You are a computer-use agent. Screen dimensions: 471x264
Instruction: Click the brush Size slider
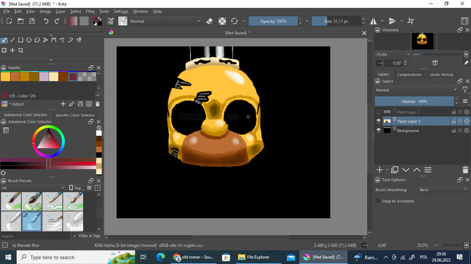pyautogui.click(x=336, y=21)
